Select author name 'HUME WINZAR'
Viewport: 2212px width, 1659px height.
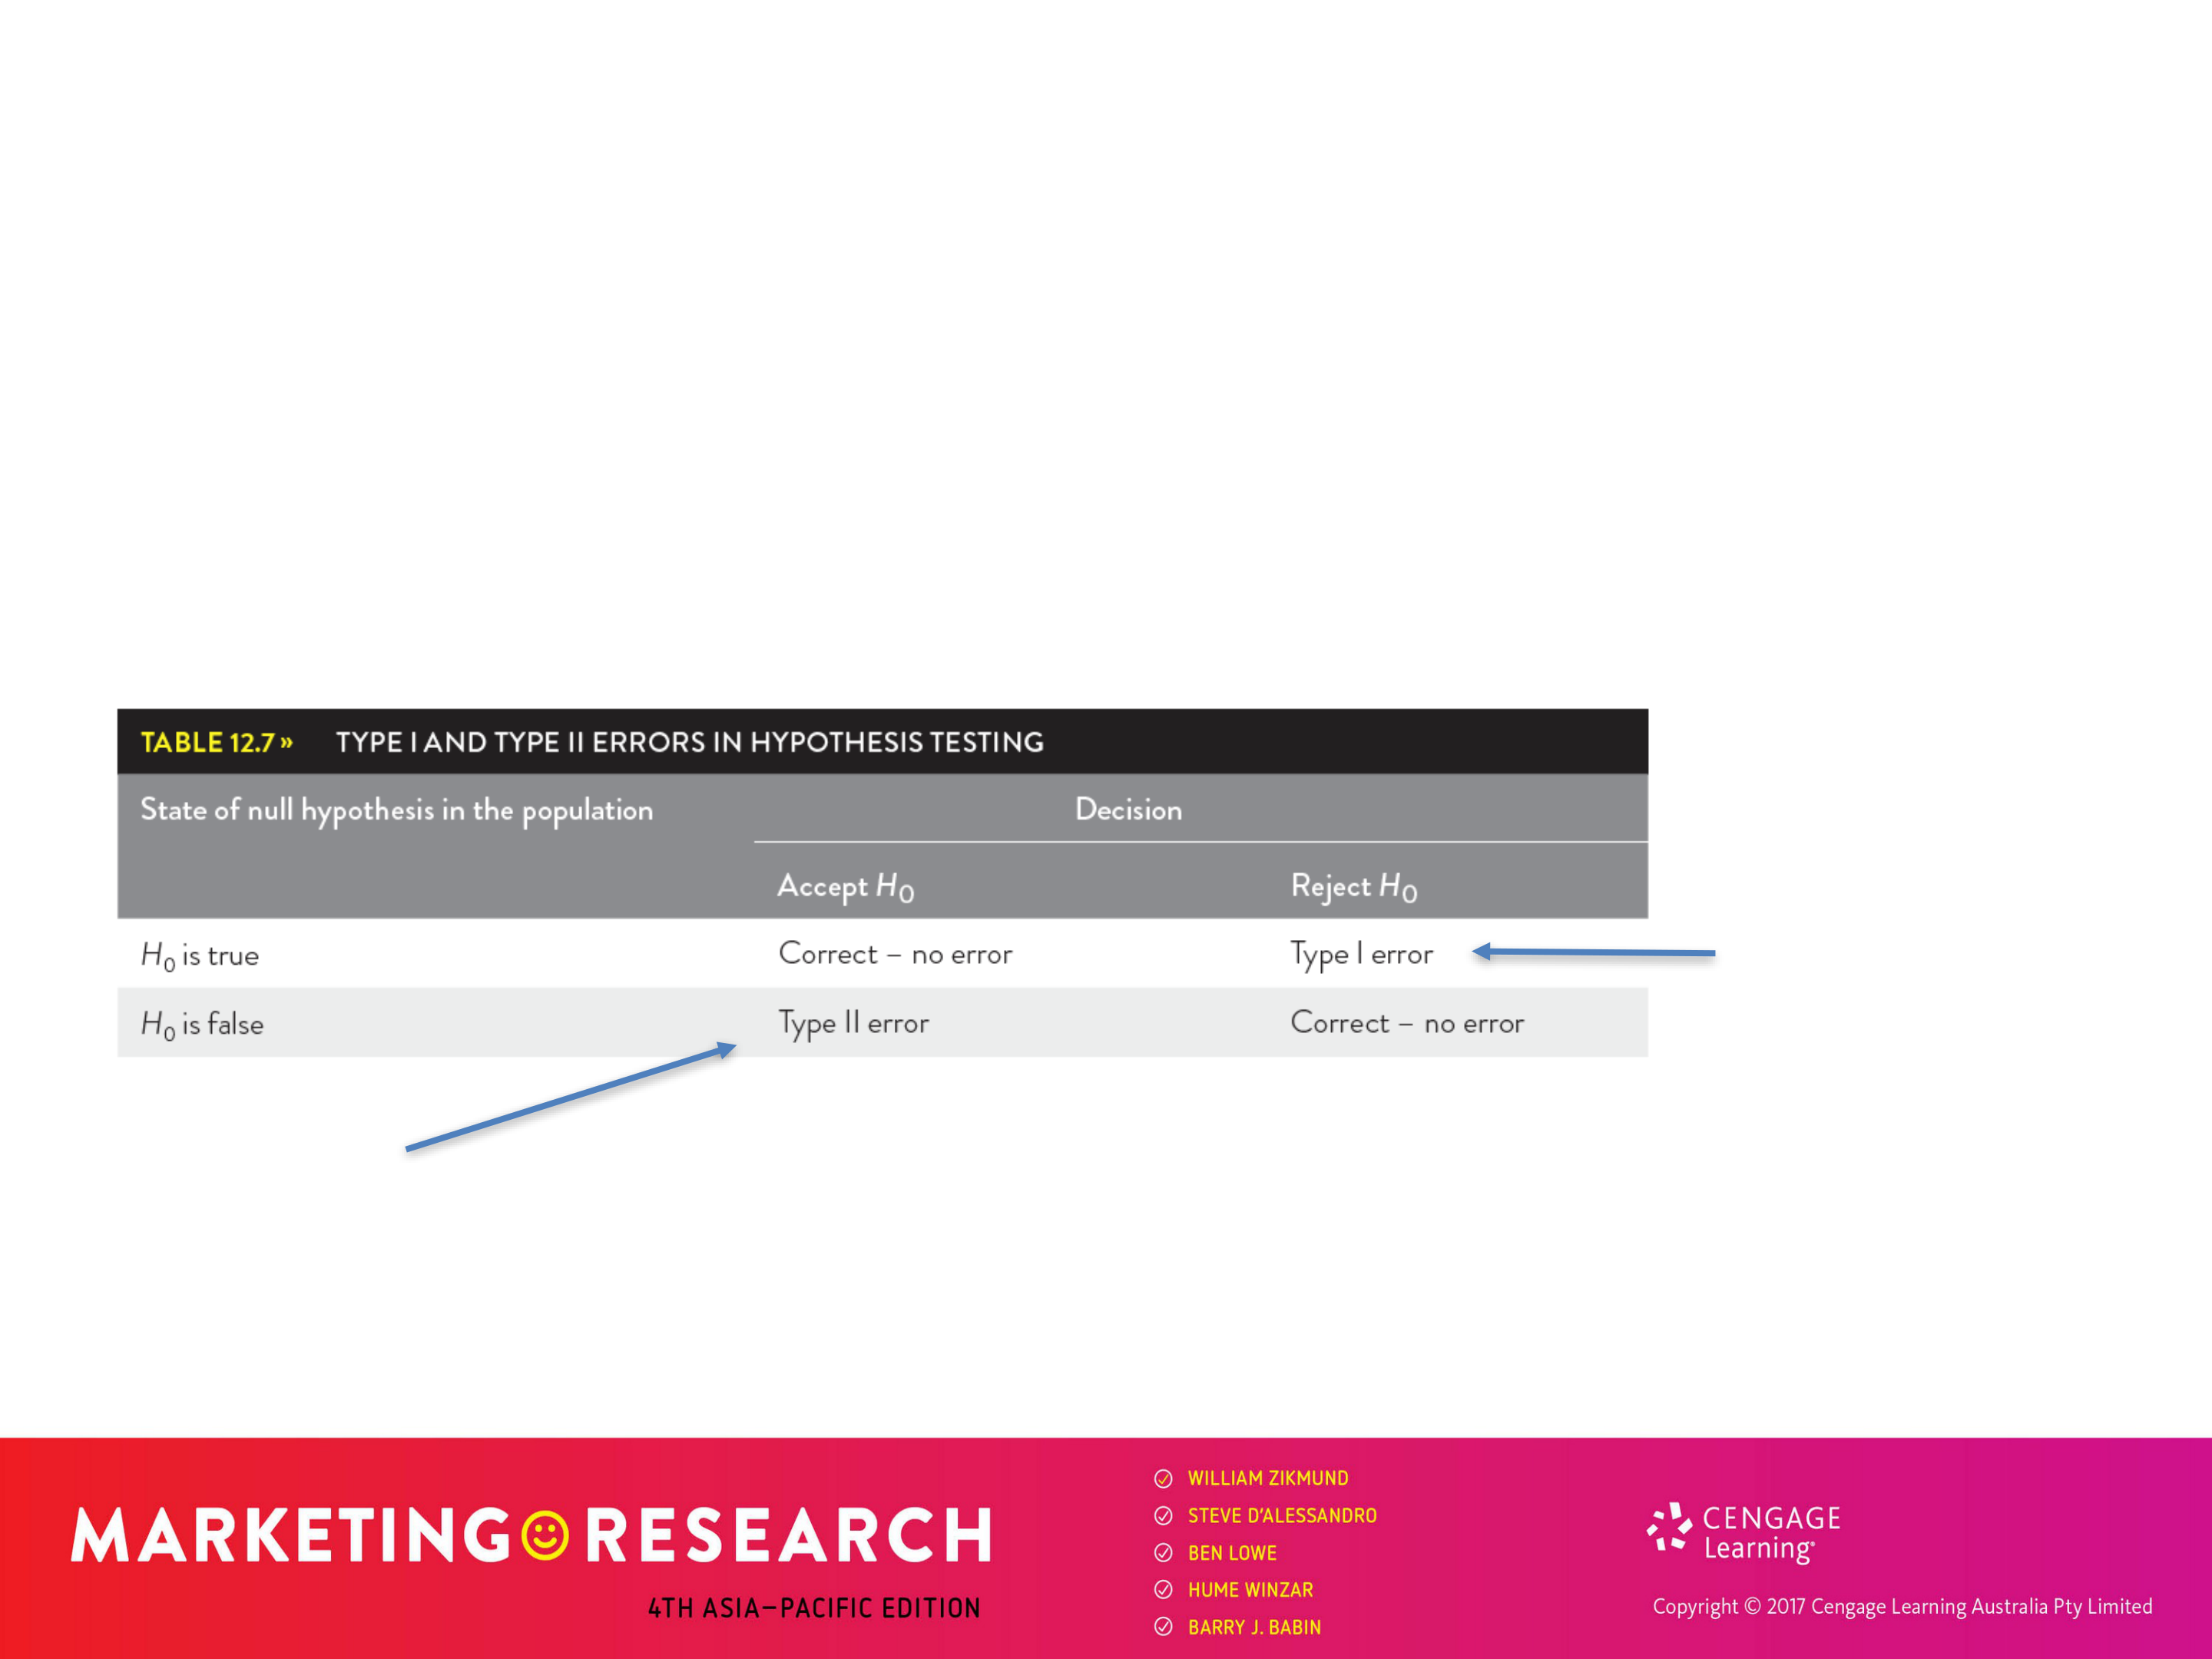coord(1250,1589)
